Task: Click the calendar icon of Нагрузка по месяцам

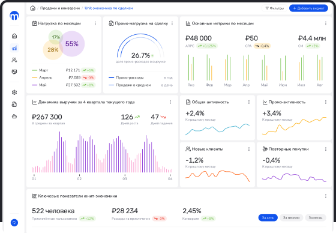Action: (34, 23)
